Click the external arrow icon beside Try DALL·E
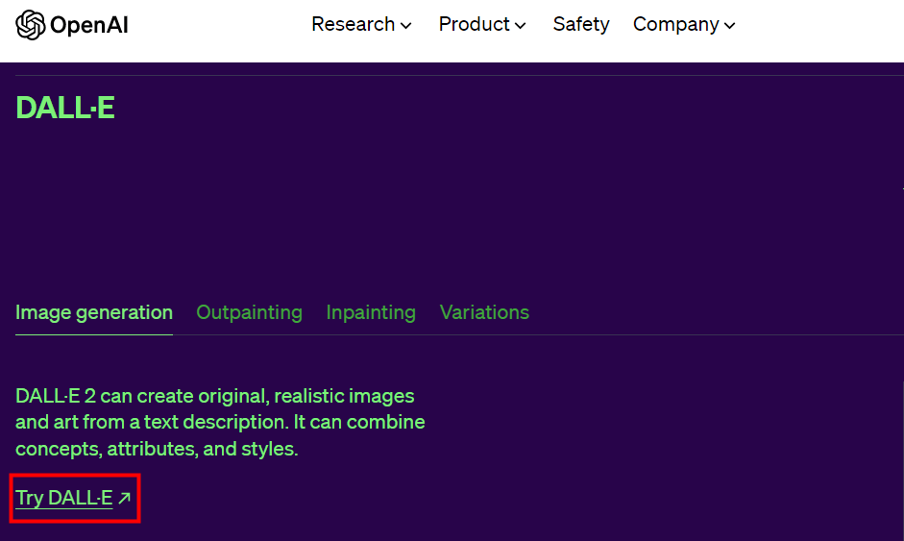Viewport: 904px width, 541px height. (124, 499)
